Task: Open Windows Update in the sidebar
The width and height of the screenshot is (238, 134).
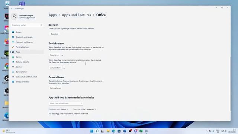Action: (x=27, y=82)
